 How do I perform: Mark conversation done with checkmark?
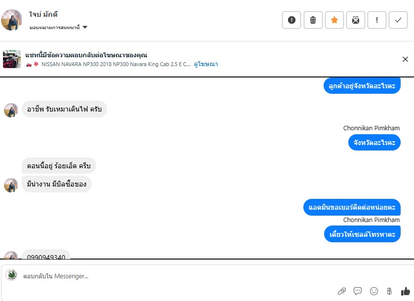pos(398,20)
